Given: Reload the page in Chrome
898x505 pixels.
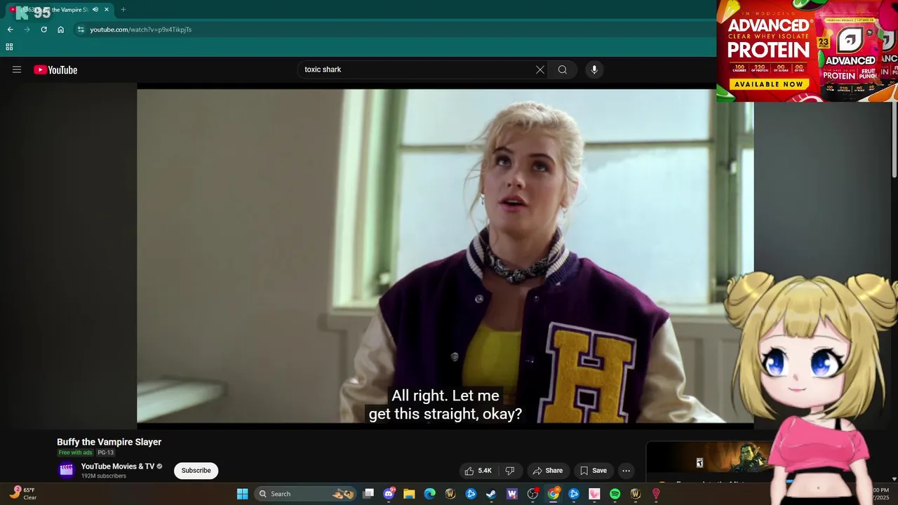Looking at the screenshot, I should (x=43, y=29).
